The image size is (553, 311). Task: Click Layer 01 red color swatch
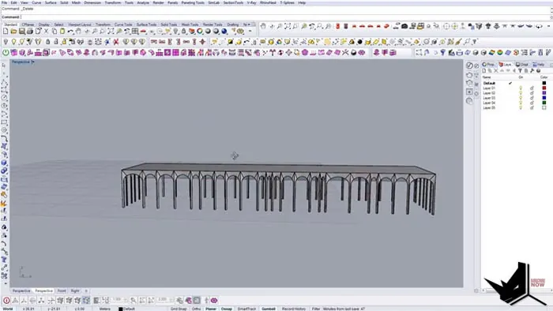click(544, 88)
